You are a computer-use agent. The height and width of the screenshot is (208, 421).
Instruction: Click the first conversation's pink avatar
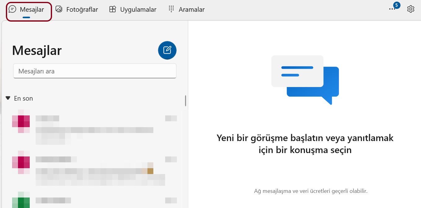coord(21,121)
